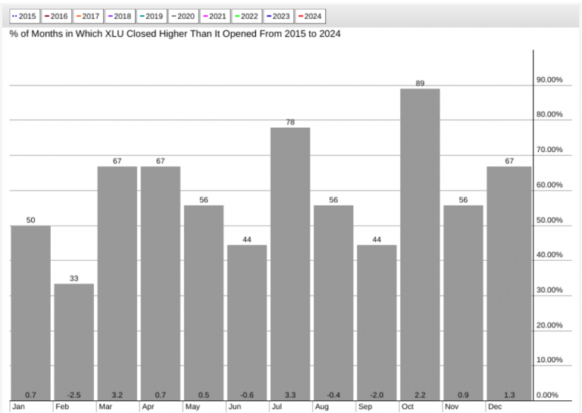The width and height of the screenshot is (582, 413).
Task: Click the 70.00% y-axis label
Action: [549, 150]
